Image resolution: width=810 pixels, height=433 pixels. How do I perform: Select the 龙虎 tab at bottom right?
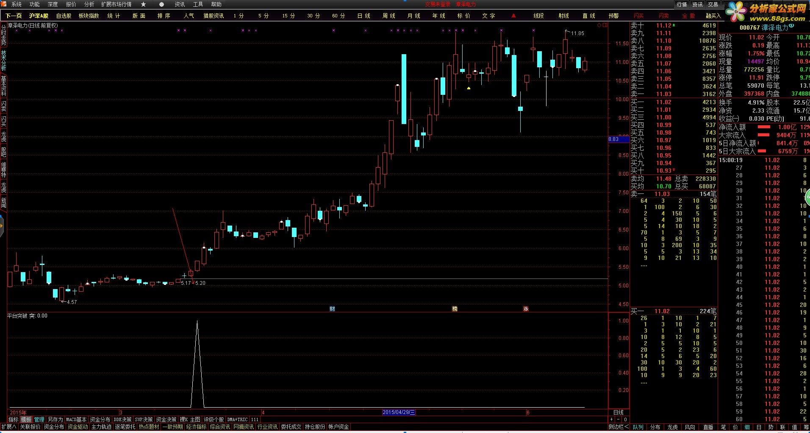pos(672,427)
